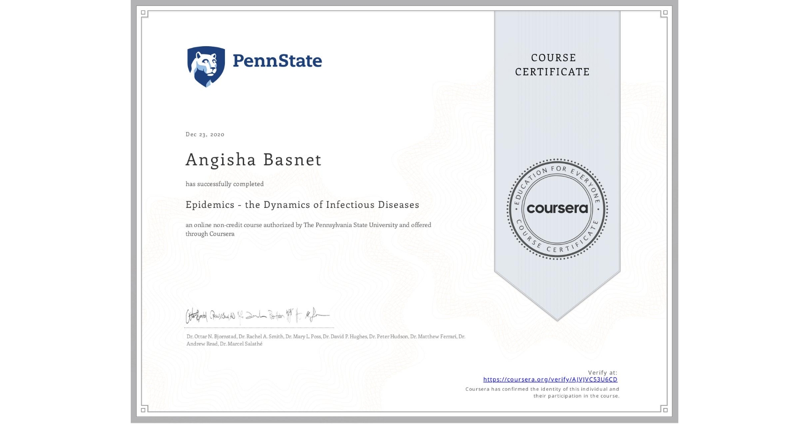The image size is (810, 424).
Task: Select the corner ornament at top left
Action: [x=144, y=14]
